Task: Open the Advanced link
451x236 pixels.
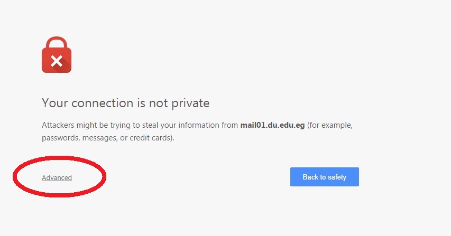Action: (x=57, y=178)
